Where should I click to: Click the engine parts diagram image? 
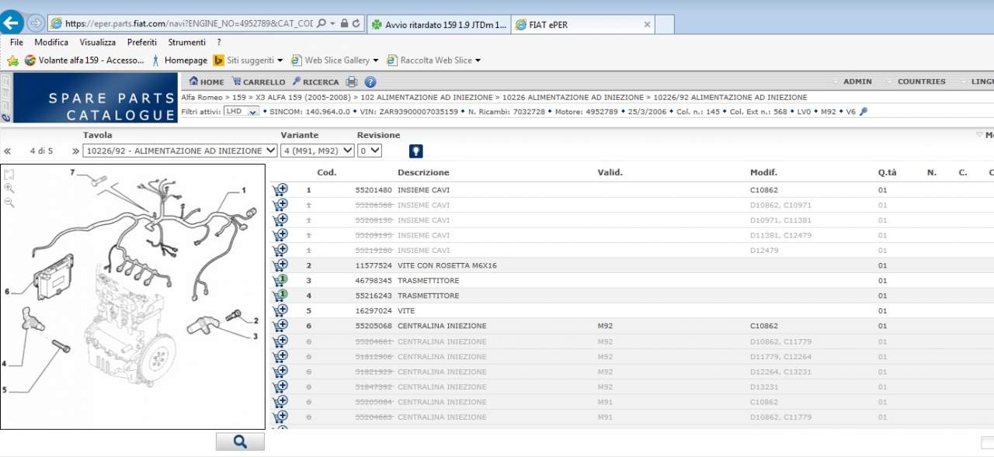(132, 296)
